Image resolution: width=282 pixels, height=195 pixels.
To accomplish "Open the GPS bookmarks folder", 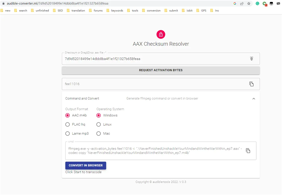I will [201, 11].
